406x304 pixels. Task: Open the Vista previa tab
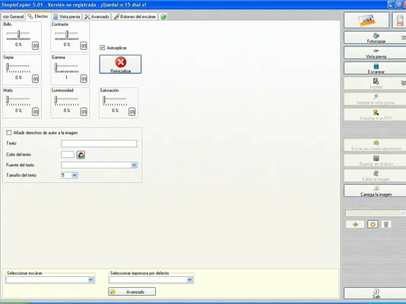66,17
